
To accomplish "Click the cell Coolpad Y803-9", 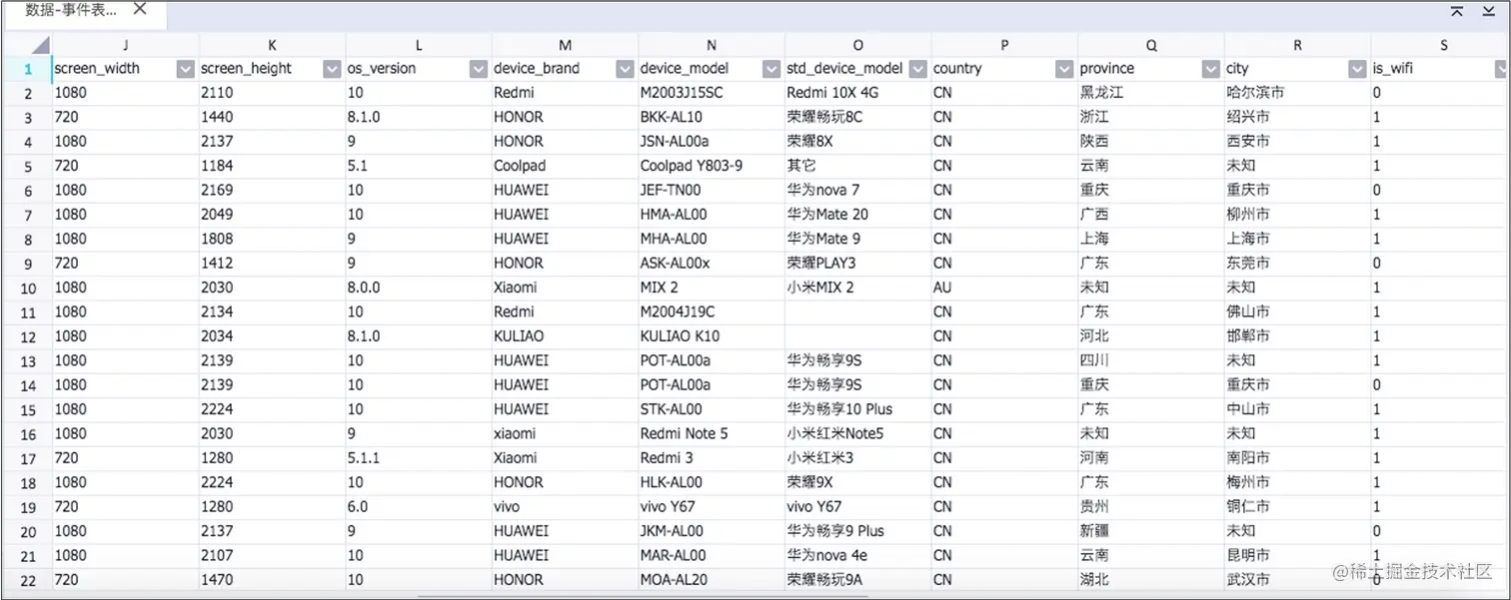I will (x=712, y=166).
